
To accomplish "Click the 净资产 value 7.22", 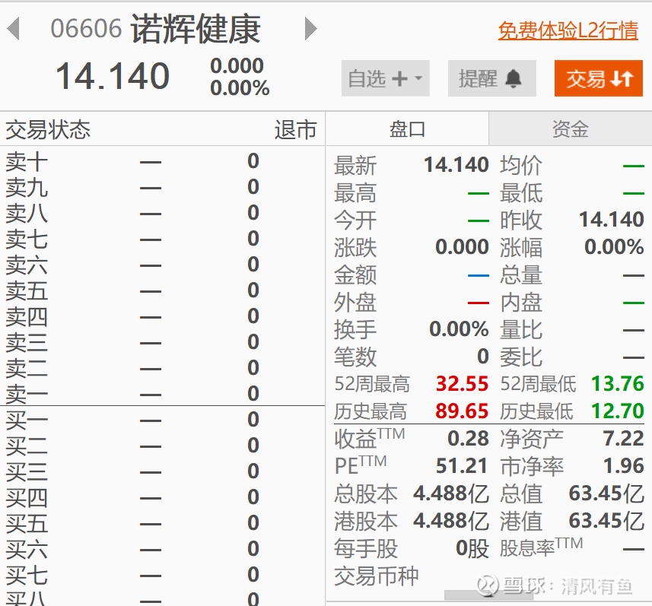I will click(624, 439).
